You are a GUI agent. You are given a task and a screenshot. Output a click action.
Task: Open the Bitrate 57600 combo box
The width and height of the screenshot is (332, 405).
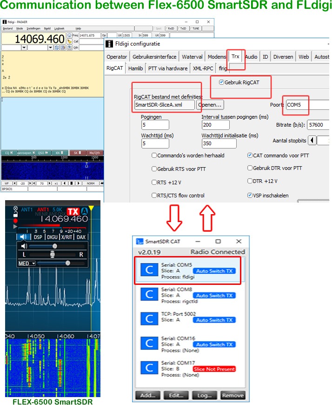[x=319, y=125]
